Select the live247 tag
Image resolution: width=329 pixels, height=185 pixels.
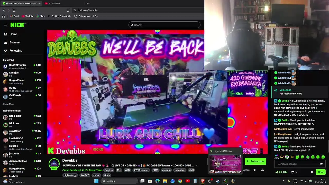tap(85, 175)
